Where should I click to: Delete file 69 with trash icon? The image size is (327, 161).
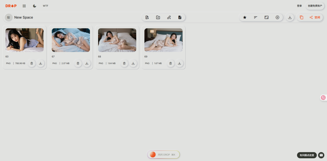click(170, 63)
